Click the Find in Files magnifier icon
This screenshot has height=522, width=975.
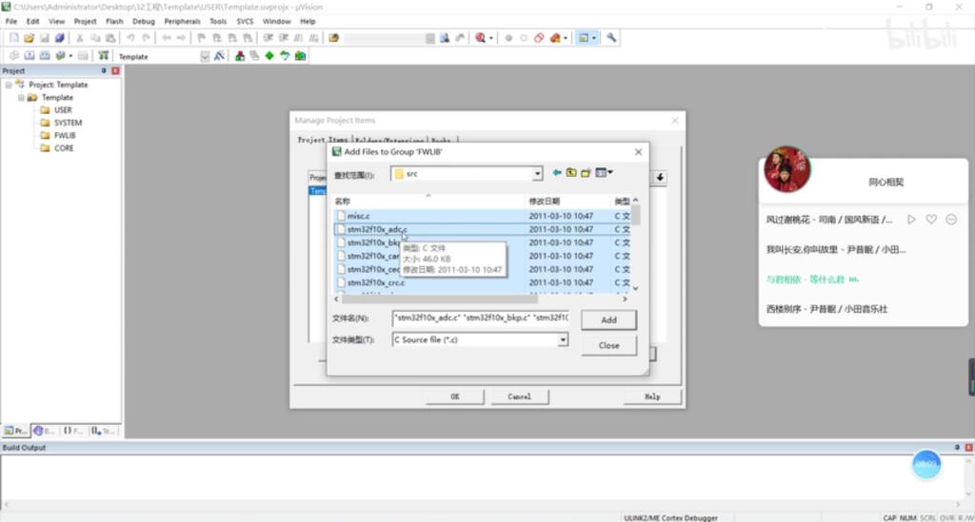pos(481,38)
